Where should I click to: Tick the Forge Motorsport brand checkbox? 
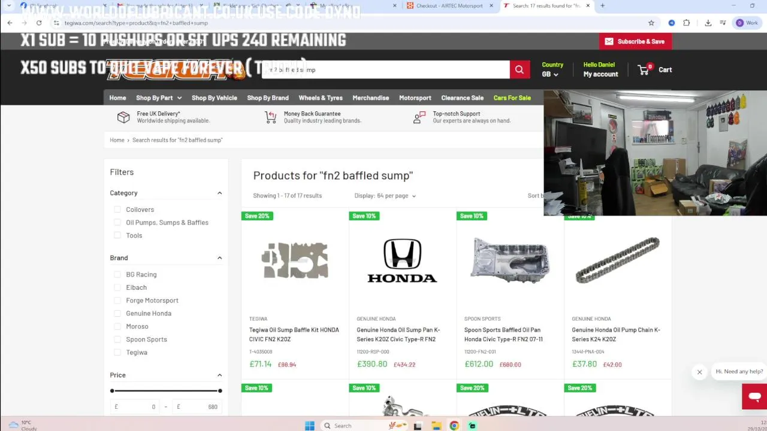[x=117, y=301]
